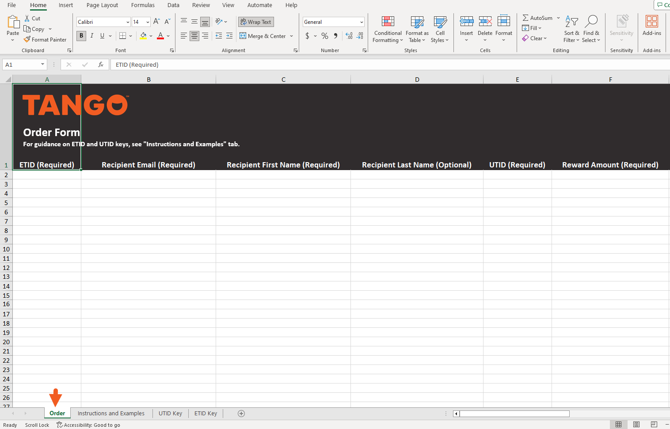Viewport: 670px width, 429px height.
Task: Click Merge & Center button
Action: click(x=263, y=36)
